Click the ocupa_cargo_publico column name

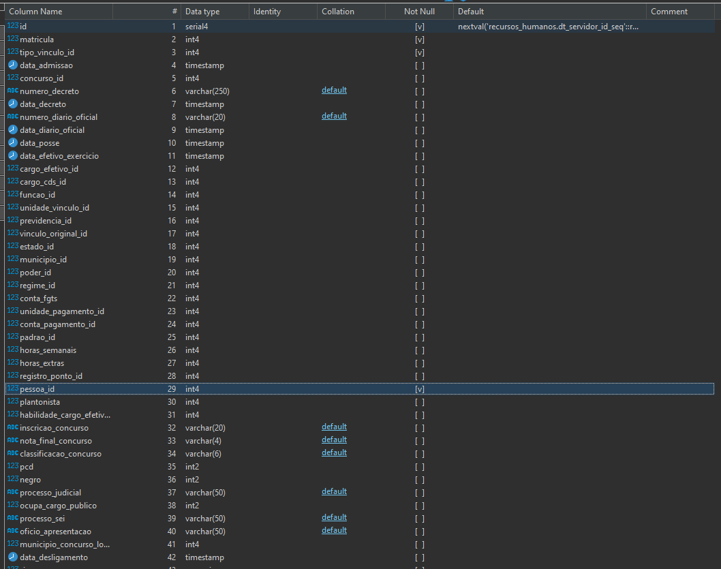tap(59, 506)
